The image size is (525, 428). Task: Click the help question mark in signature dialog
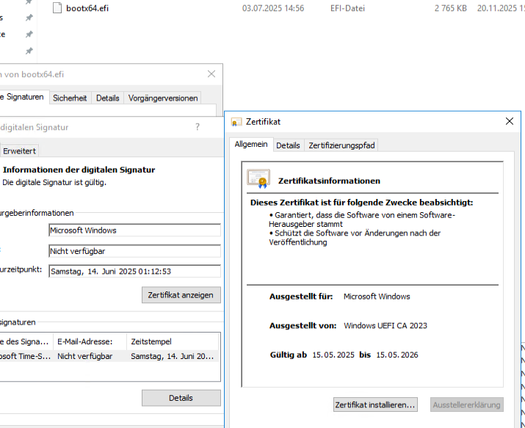(x=198, y=127)
